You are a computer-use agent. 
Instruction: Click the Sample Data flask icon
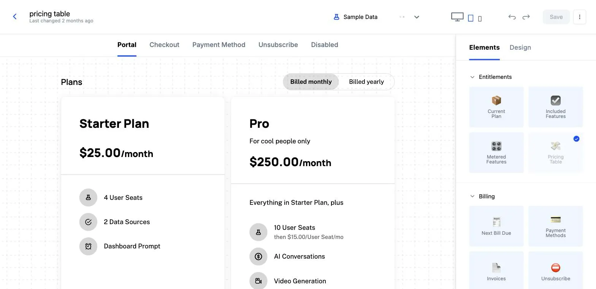(x=336, y=17)
